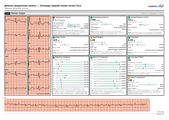Click the 120 P-wave duration value
The image size is (169, 120).
tap(130, 80)
